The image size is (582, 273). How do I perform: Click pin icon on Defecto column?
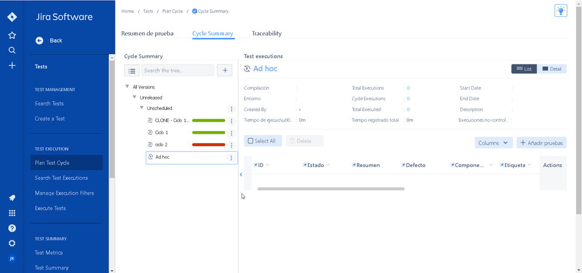point(404,165)
